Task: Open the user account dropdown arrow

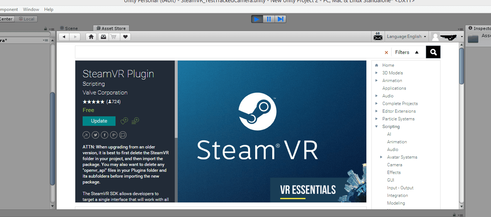Action: pyautogui.click(x=462, y=37)
